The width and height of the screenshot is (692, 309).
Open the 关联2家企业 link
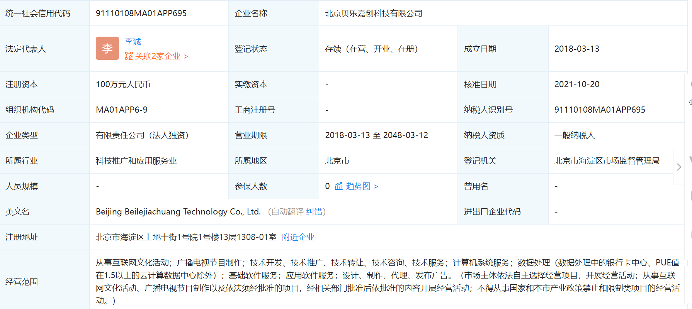pyautogui.click(x=161, y=56)
